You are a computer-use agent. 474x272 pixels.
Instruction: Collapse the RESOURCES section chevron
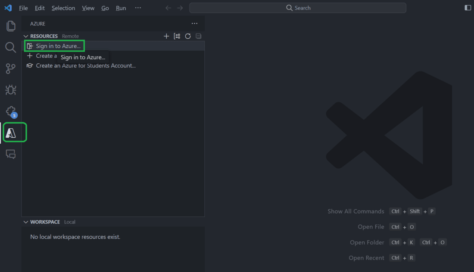click(26, 36)
